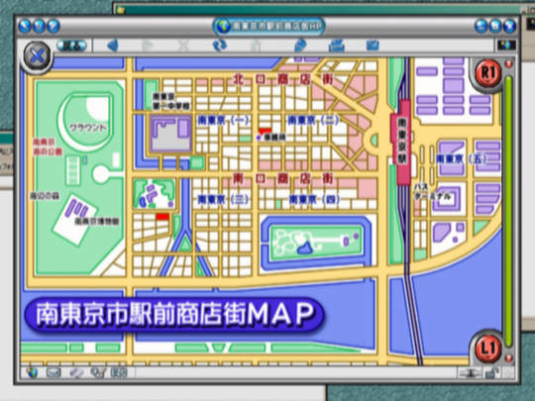The image size is (535, 401).
Task: Click the red L1 button
Action: 488,349
